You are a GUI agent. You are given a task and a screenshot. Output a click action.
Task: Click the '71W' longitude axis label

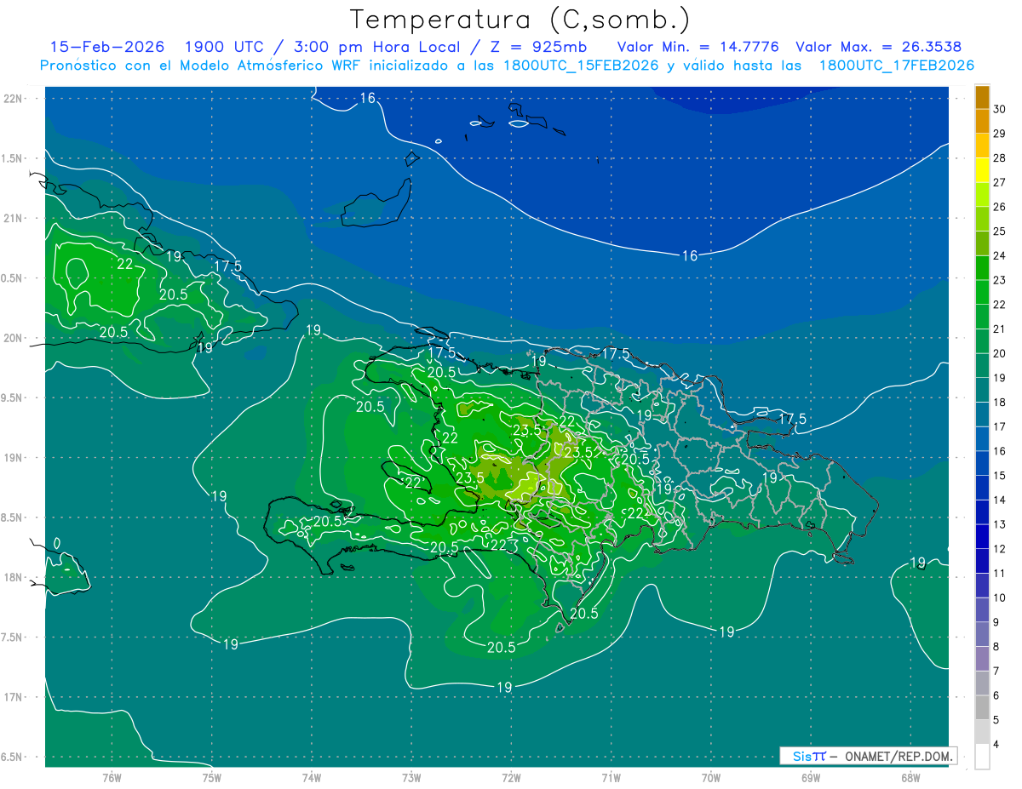[x=611, y=778]
